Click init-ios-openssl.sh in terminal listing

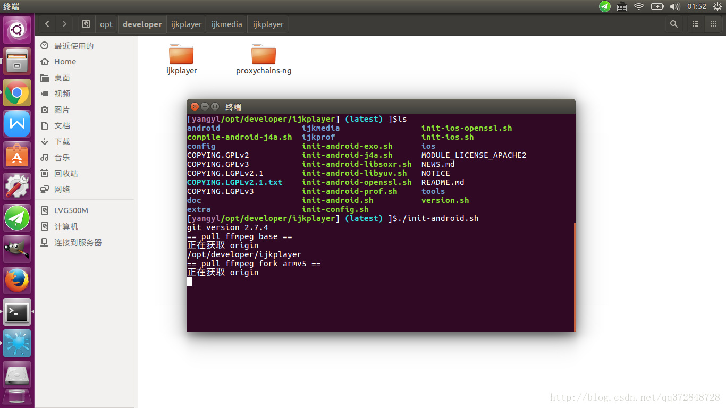[x=467, y=128]
